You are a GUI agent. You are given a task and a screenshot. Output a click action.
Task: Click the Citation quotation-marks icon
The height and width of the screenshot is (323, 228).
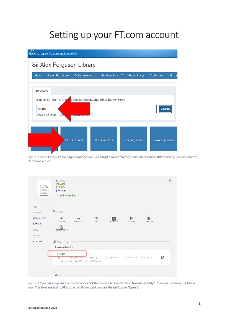point(79,219)
